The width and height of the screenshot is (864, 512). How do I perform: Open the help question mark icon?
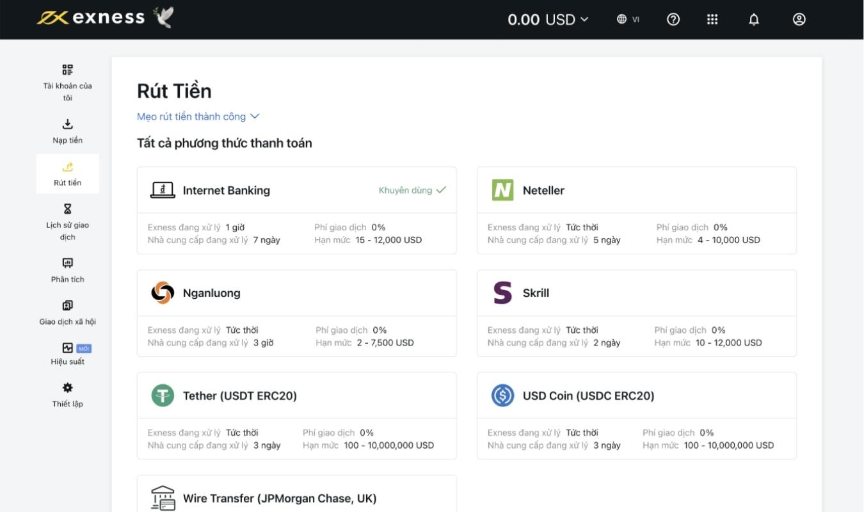click(673, 19)
